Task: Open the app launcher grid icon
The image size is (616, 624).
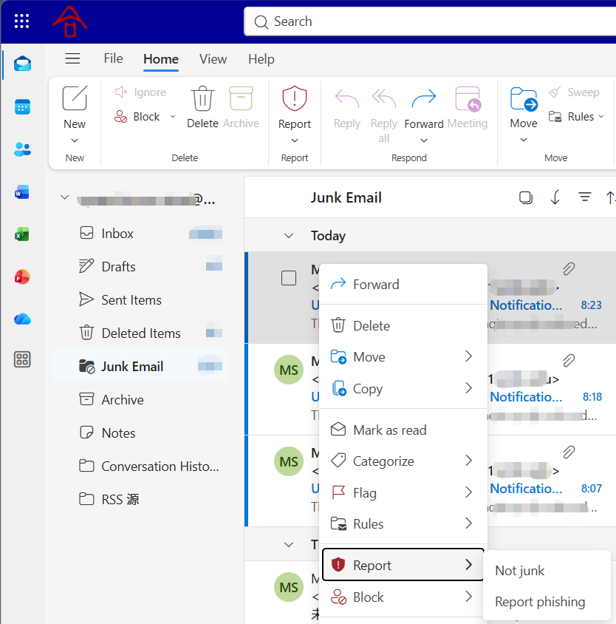Action: point(22,21)
